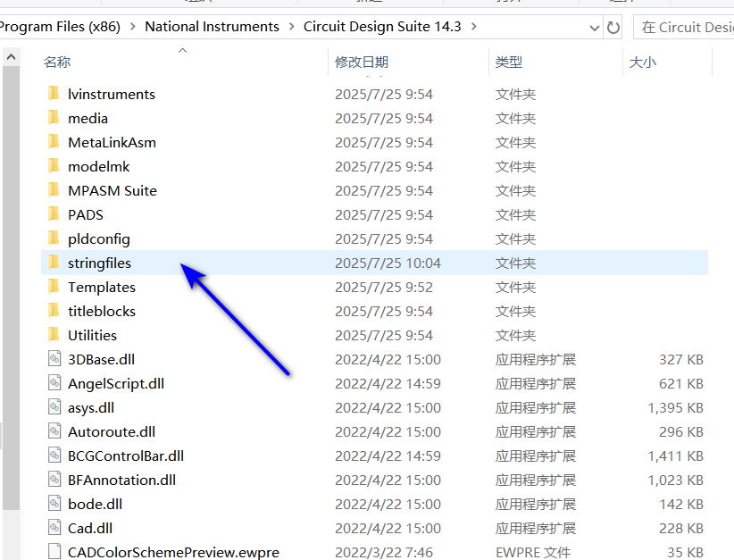The width and height of the screenshot is (734, 560).
Task: Click the 296 KB size of Autoroute.dll
Action: click(x=681, y=431)
